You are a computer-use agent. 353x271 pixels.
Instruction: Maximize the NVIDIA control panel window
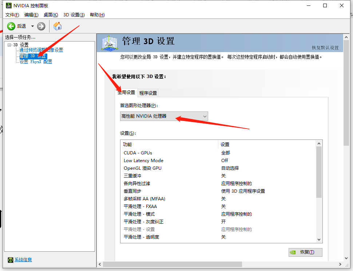coord(325,5)
